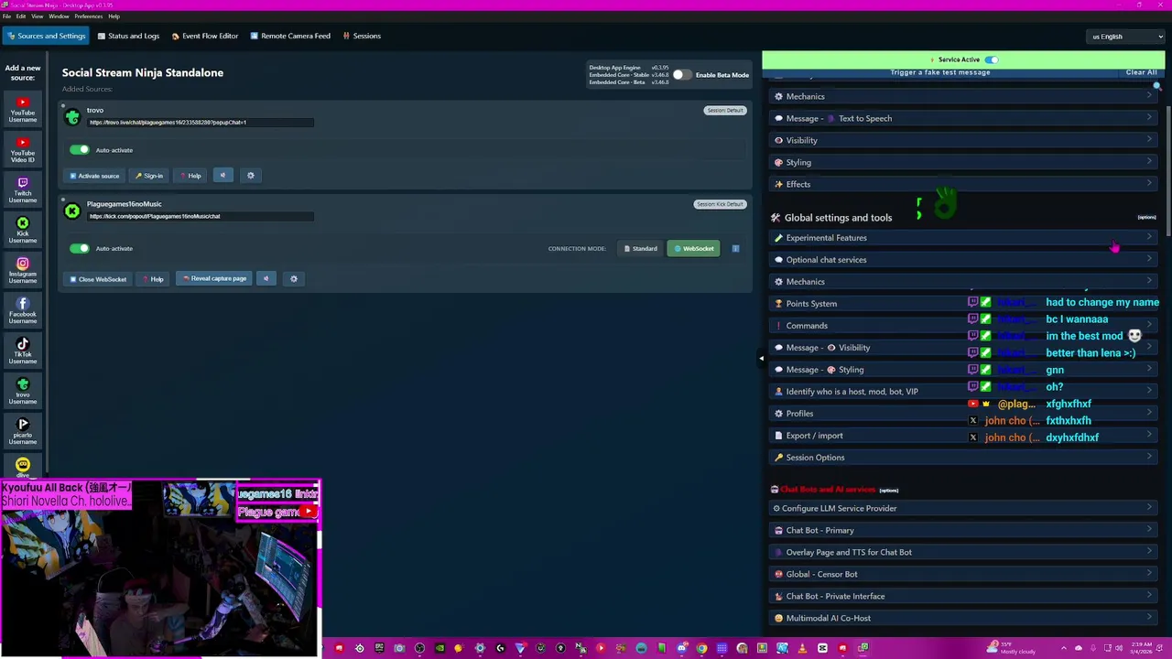Click Help button for the trovo source
The image size is (1172, 659).
[x=190, y=176]
